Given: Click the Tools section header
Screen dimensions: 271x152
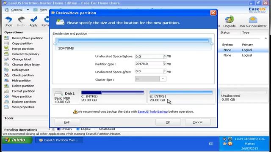Looking at the screenshot, I should click(9, 118).
